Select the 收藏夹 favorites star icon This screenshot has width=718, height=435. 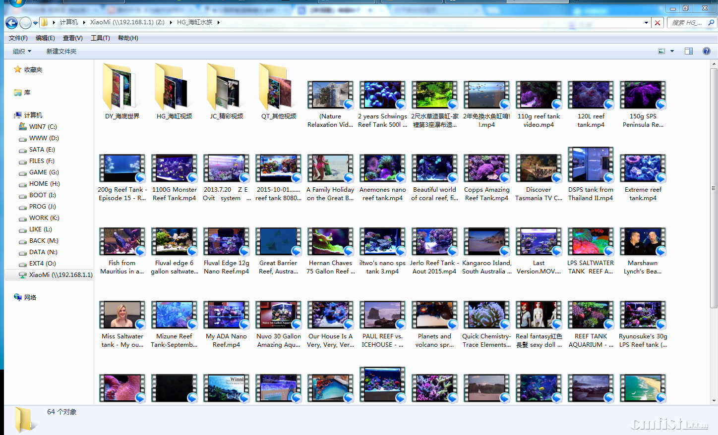[18, 69]
